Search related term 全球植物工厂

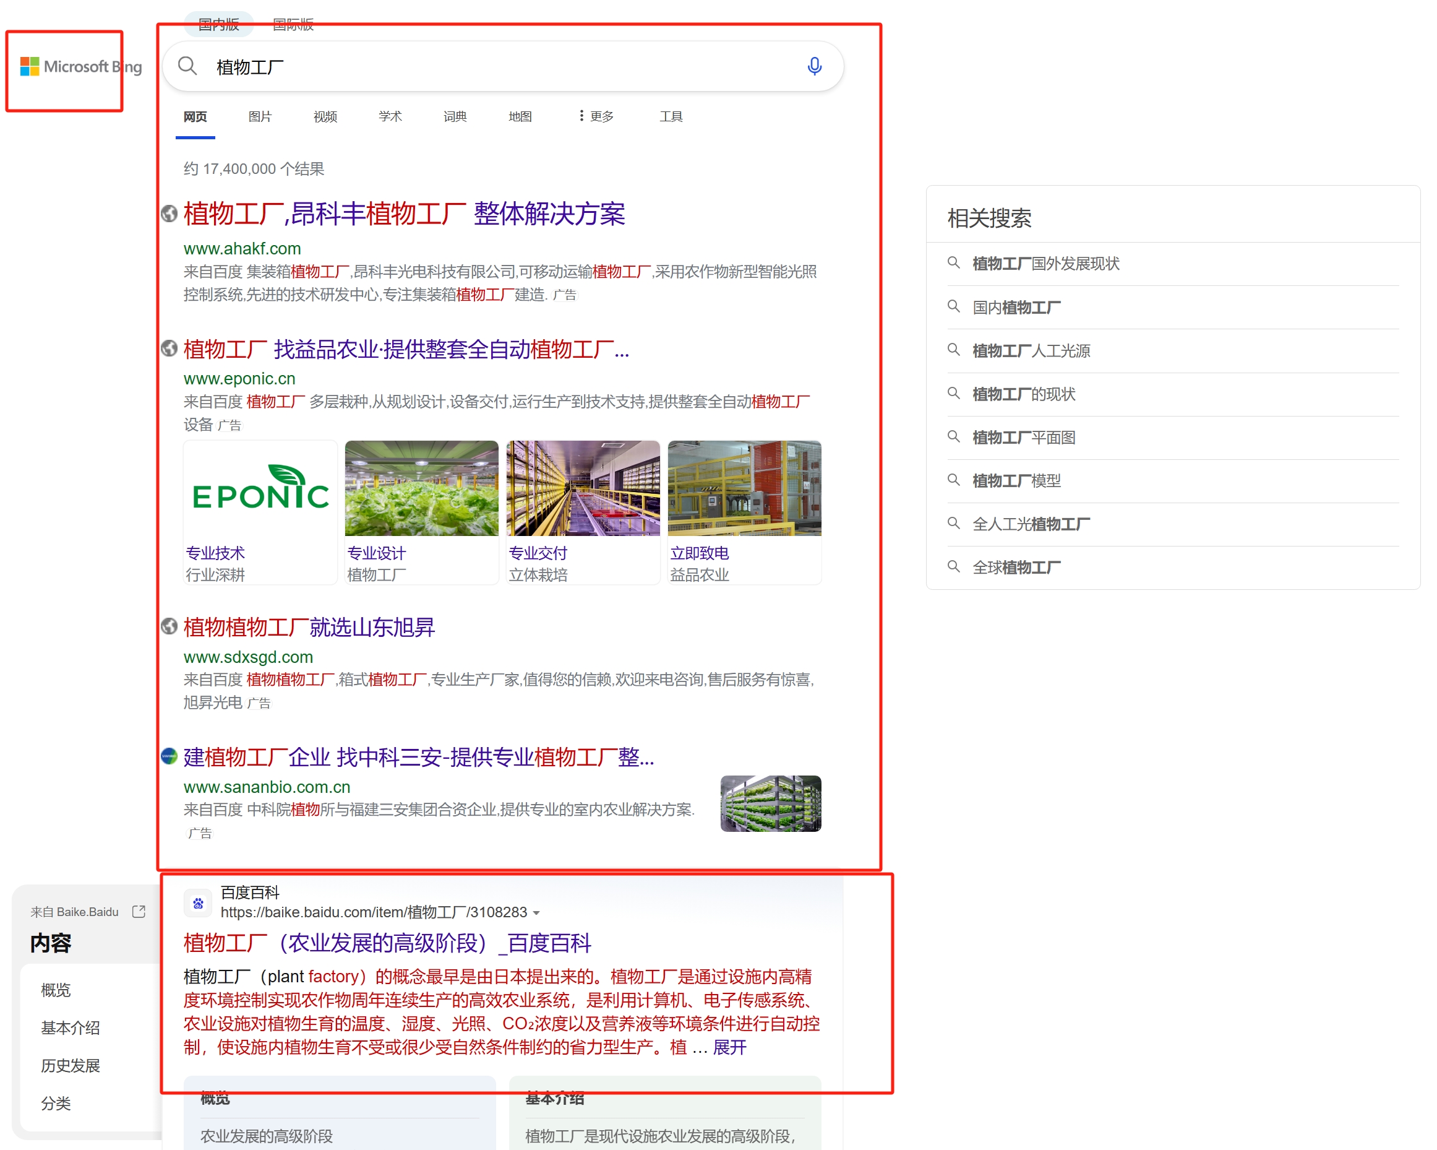click(x=1016, y=567)
